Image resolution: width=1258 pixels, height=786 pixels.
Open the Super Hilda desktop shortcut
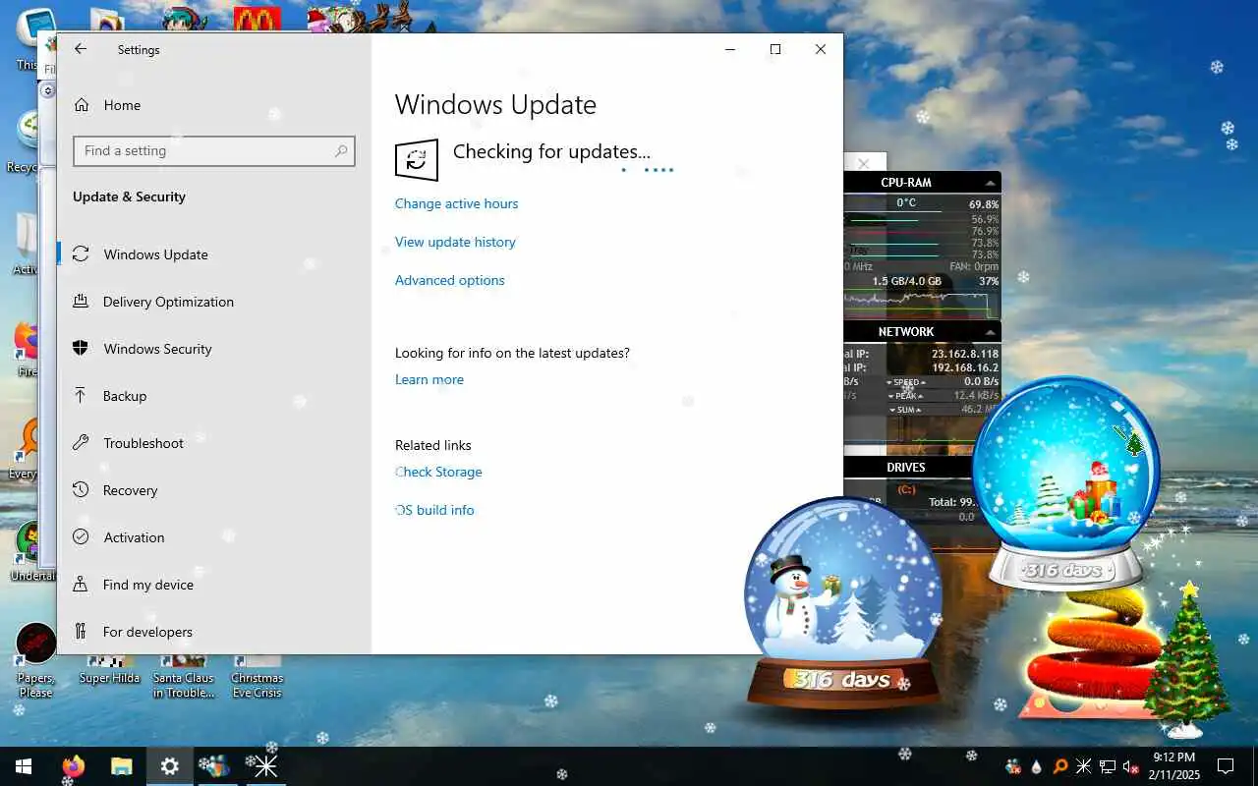(109, 670)
